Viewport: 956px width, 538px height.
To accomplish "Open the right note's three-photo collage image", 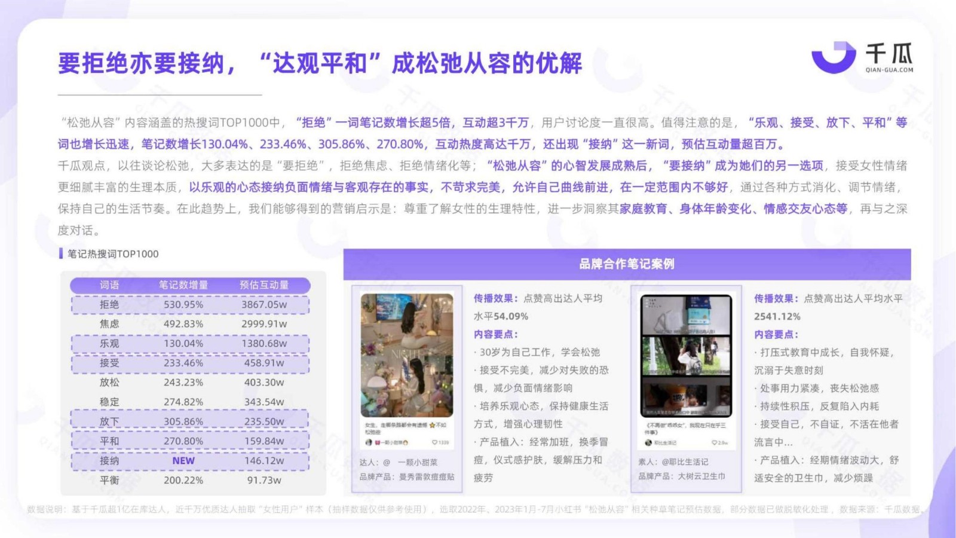I will click(686, 355).
